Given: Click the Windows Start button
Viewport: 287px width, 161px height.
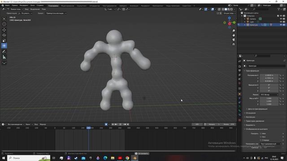Looking at the screenshot, I should tap(4, 158).
